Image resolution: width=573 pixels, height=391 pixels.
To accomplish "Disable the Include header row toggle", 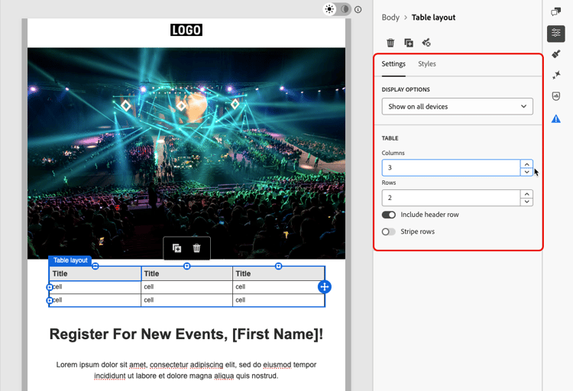I will [x=388, y=215].
